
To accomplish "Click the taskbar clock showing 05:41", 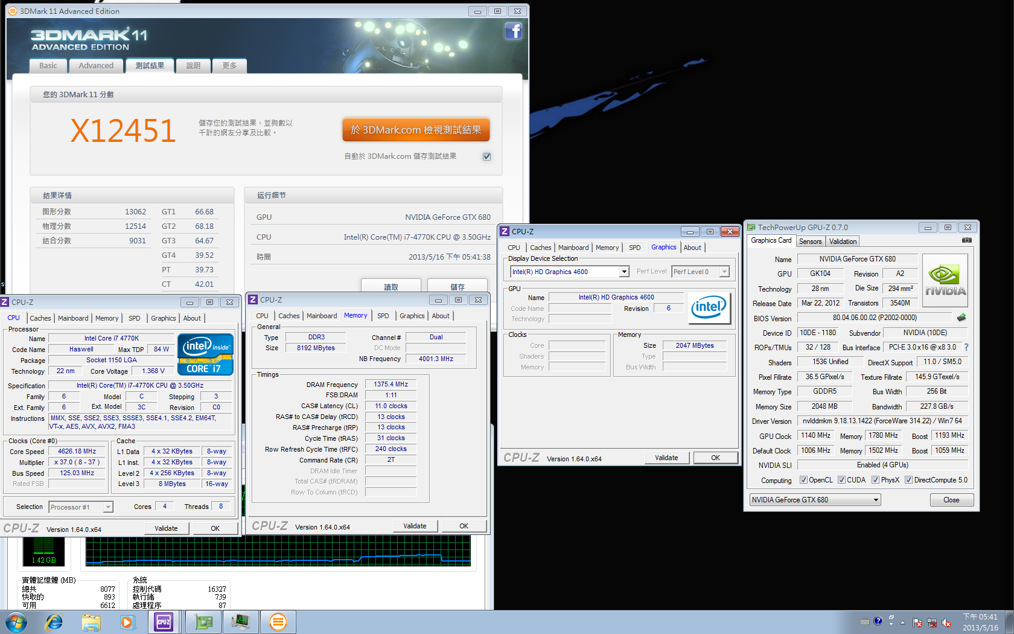I will click(980, 623).
